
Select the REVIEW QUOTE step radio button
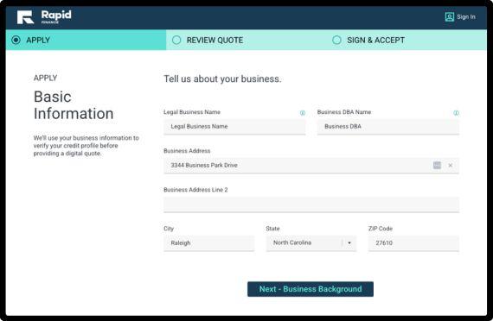(x=176, y=41)
